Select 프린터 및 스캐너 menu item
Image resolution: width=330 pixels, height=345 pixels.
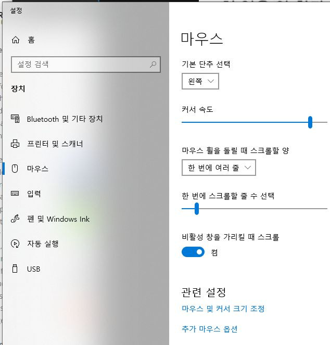[55, 144]
